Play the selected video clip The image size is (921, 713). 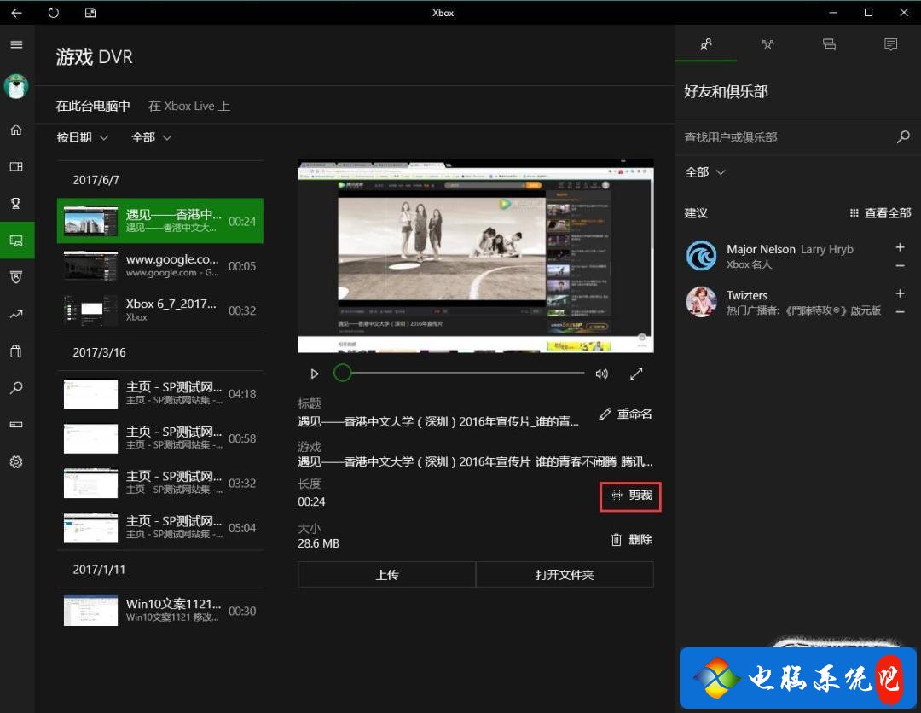(x=314, y=374)
